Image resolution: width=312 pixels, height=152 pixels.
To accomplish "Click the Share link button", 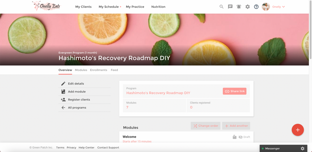I will tap(235, 91).
